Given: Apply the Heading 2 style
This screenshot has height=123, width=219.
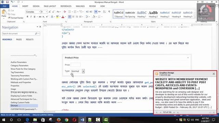Looking at the screenshot, I should coord(153,14).
